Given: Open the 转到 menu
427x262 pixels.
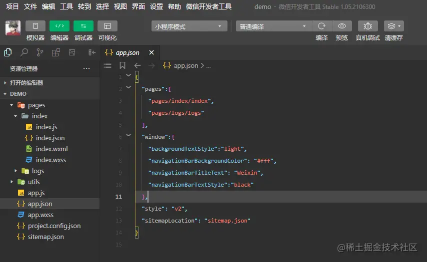Looking at the screenshot, I should tap(84, 6).
